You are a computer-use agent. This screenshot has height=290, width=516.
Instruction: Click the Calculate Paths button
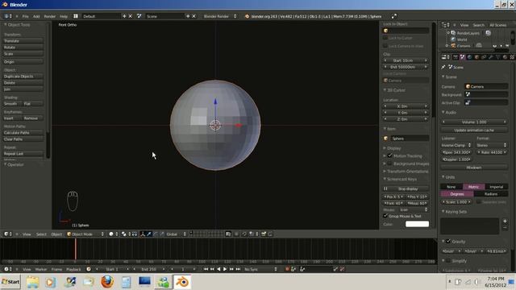point(23,132)
